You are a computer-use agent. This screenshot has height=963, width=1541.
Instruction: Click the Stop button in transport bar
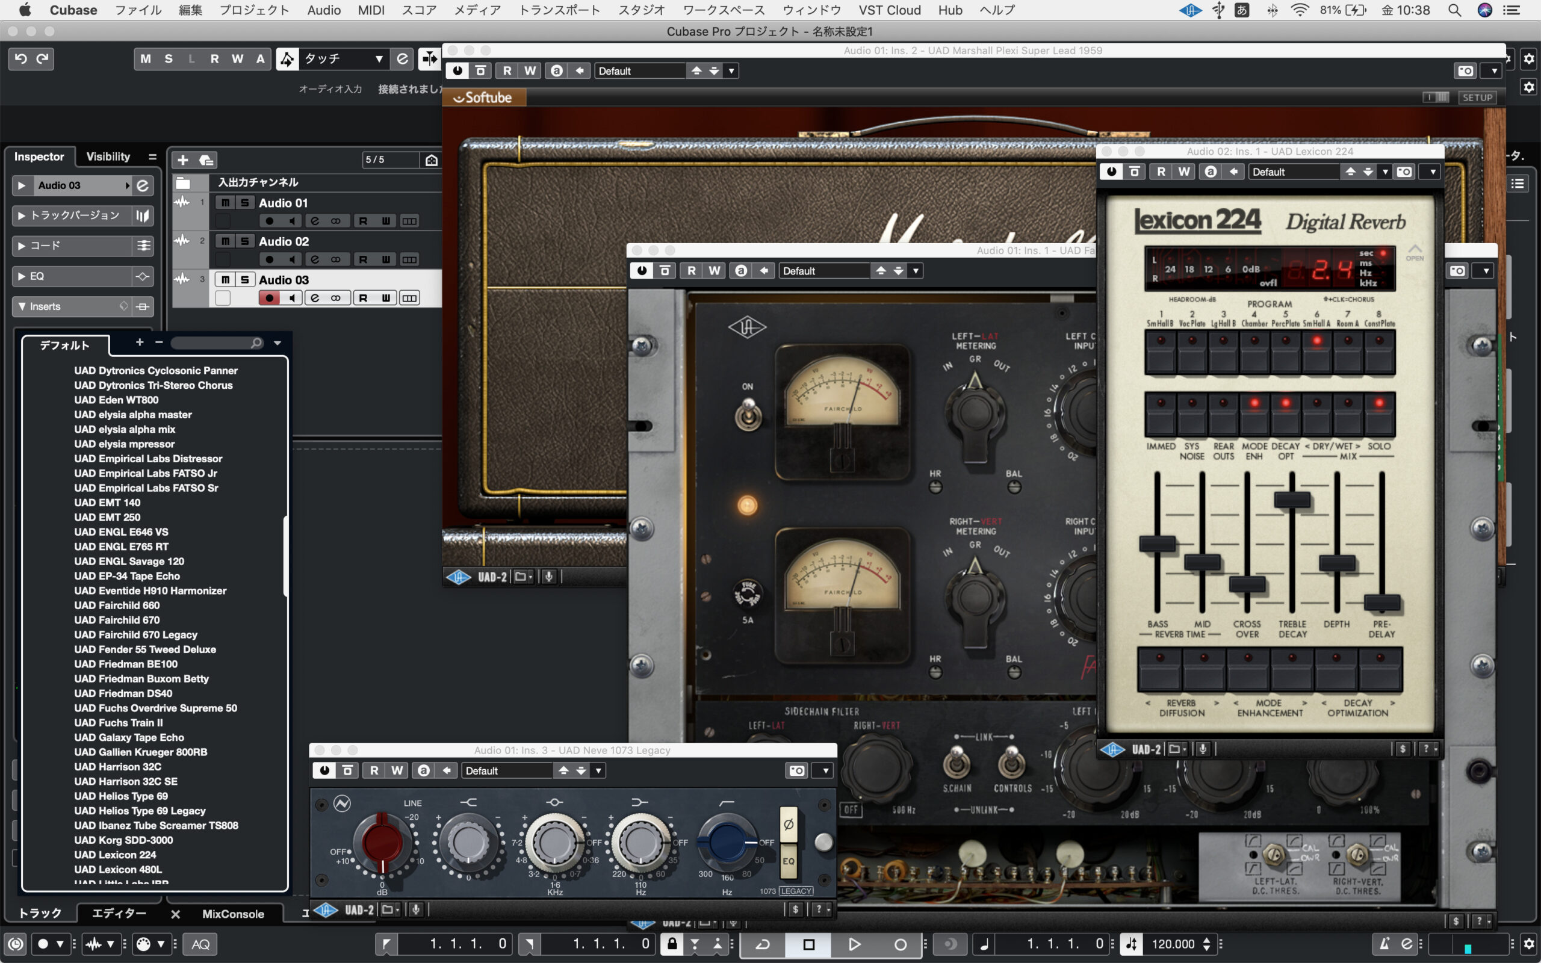coord(808,944)
